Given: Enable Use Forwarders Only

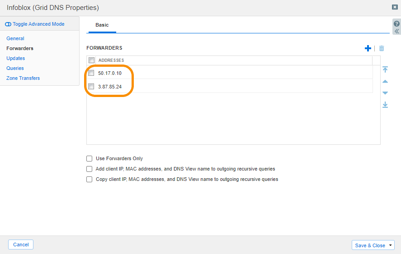Looking at the screenshot, I should (x=89, y=158).
